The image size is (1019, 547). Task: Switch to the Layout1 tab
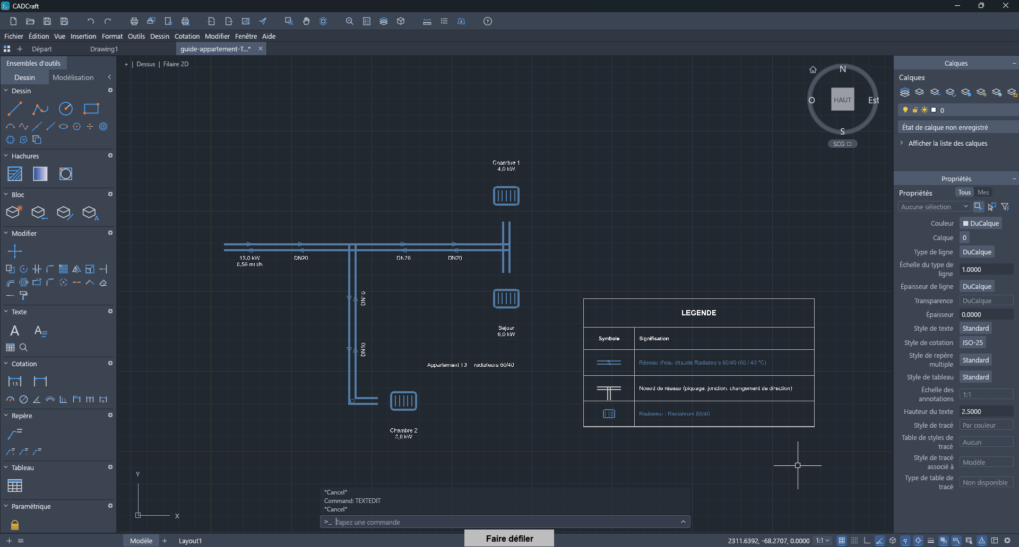[x=190, y=541]
